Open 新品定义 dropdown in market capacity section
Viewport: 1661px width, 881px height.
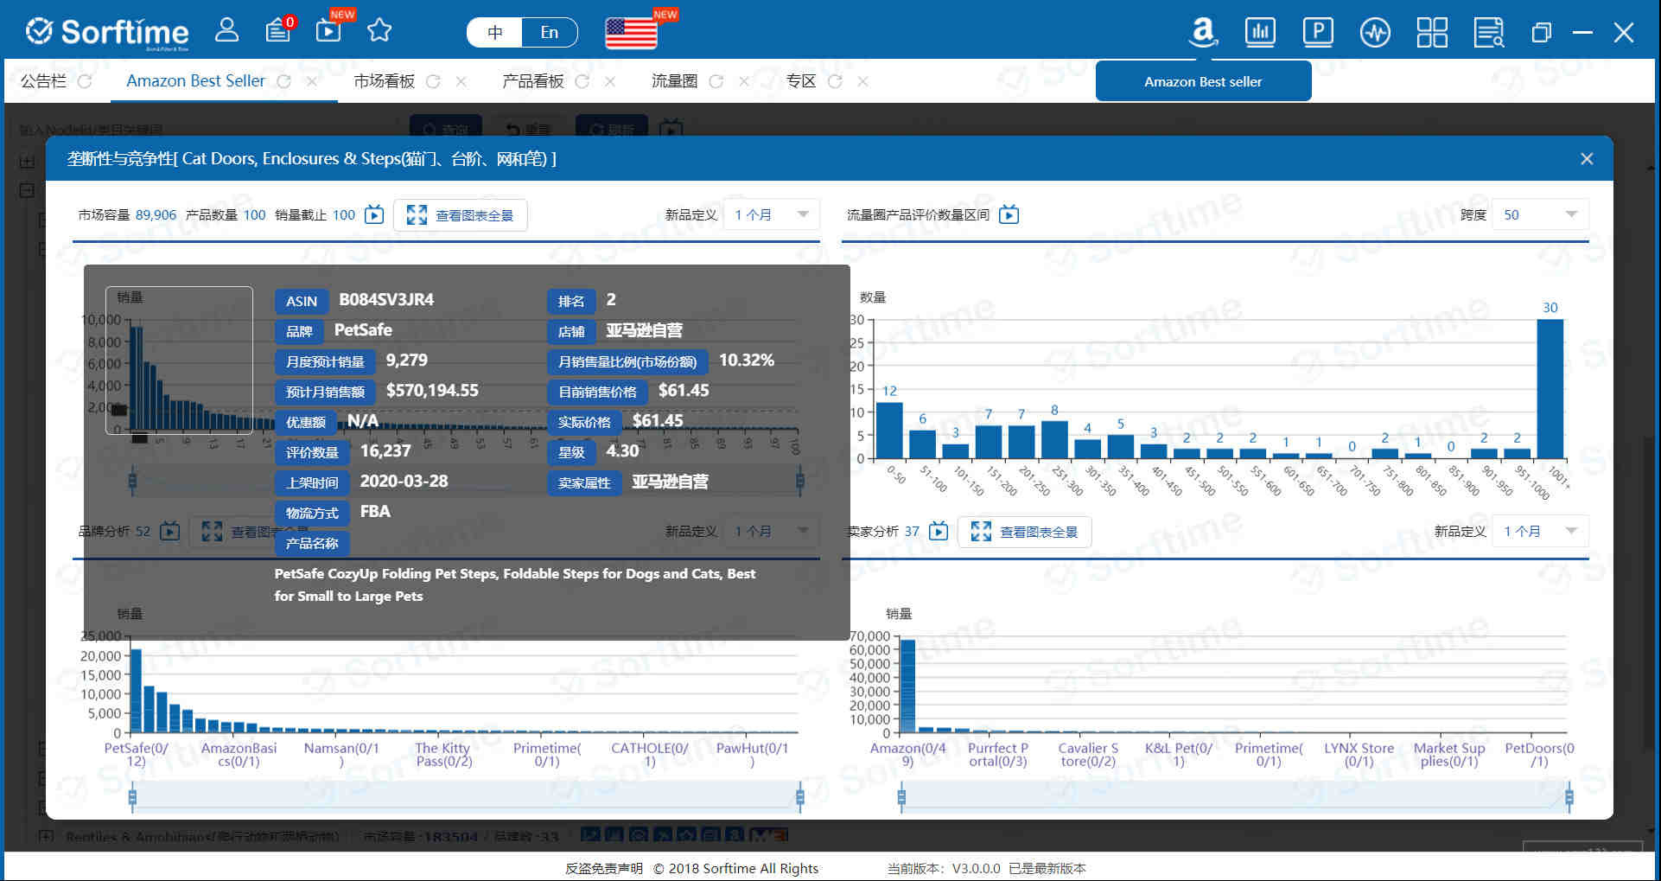tap(772, 214)
